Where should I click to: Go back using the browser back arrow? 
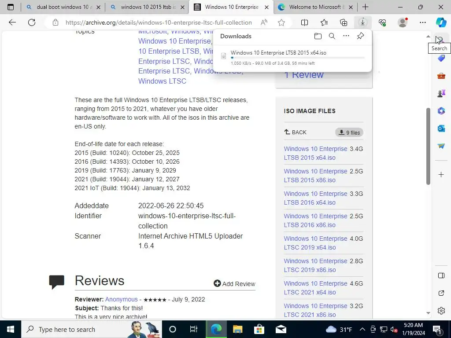[x=12, y=22]
